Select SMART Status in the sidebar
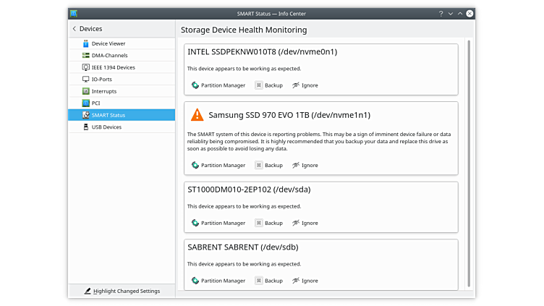The image size is (544, 306). click(x=108, y=115)
